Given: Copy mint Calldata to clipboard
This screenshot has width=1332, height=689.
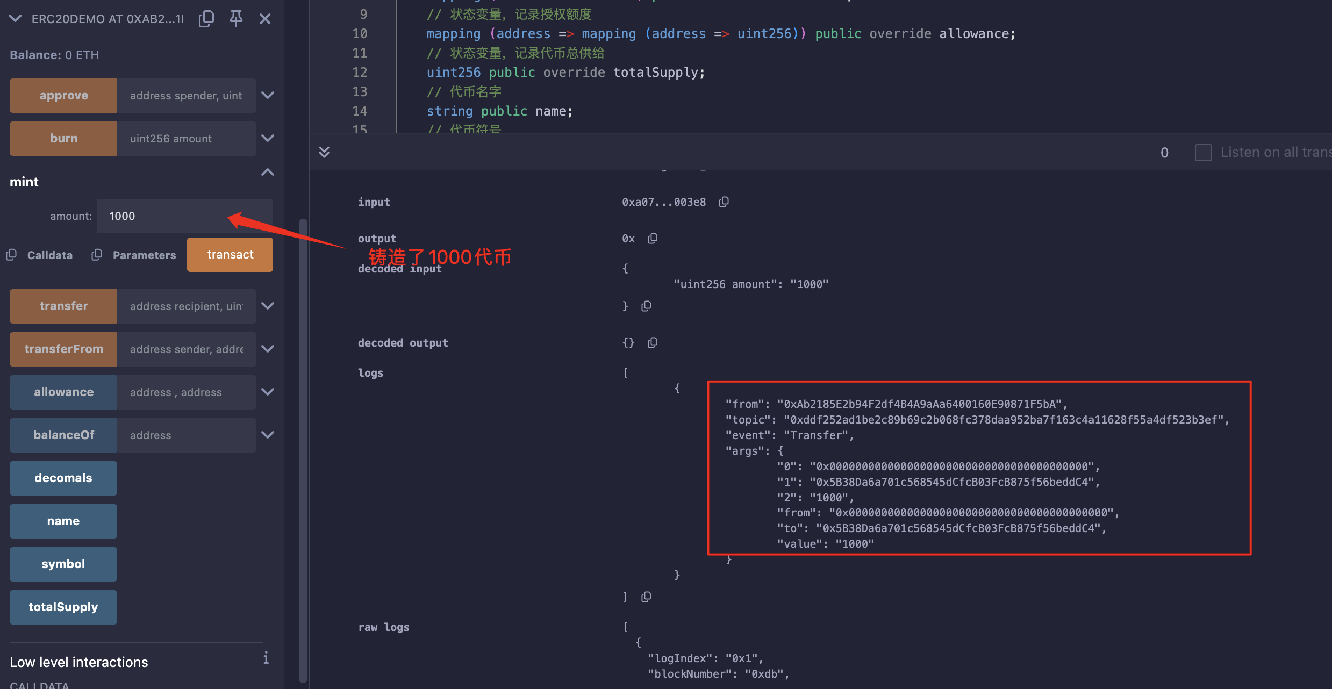Looking at the screenshot, I should pyautogui.click(x=12, y=255).
